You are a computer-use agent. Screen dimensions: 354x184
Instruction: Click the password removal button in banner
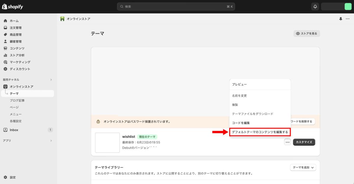303,121
